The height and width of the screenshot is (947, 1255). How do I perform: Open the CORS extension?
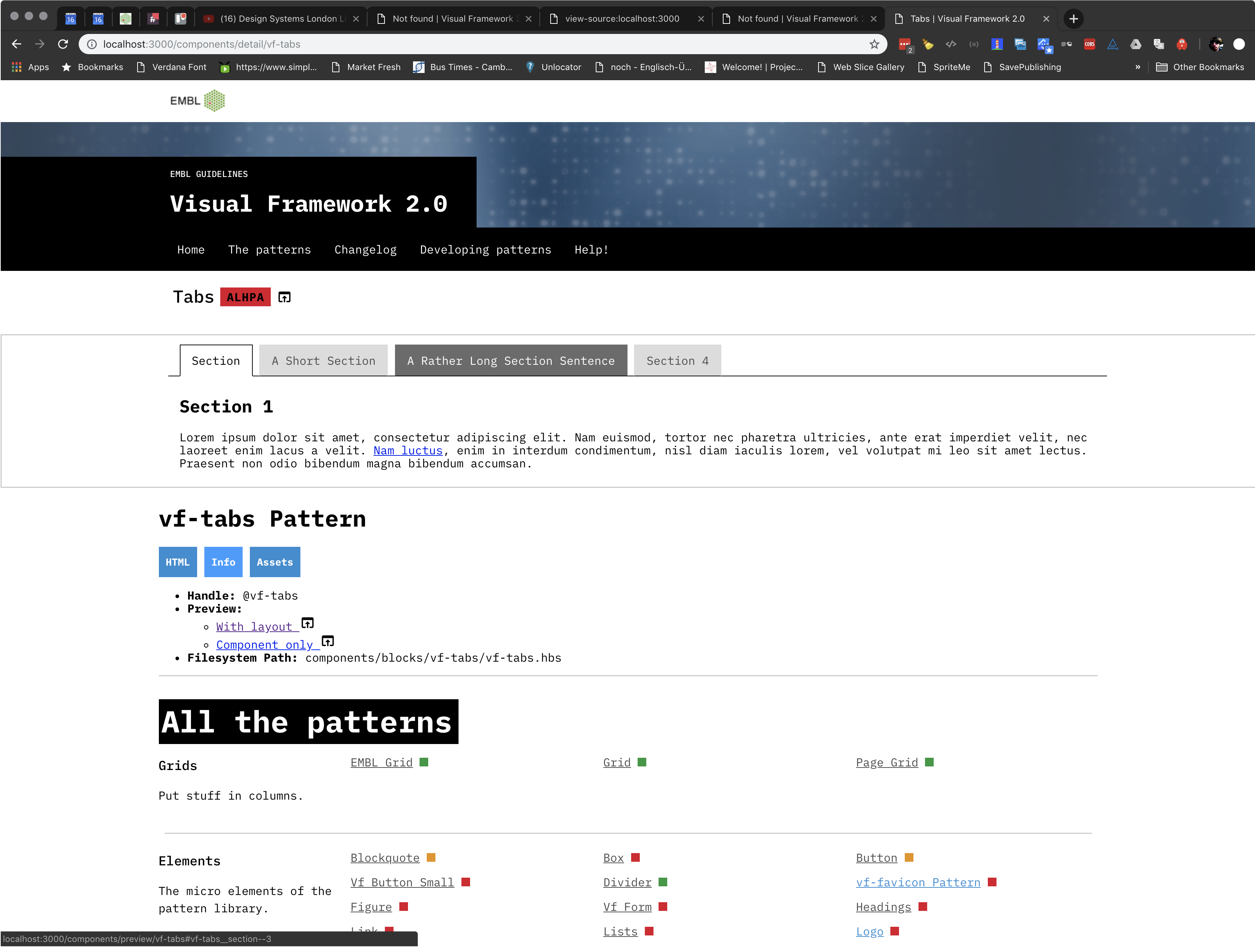tap(1089, 44)
